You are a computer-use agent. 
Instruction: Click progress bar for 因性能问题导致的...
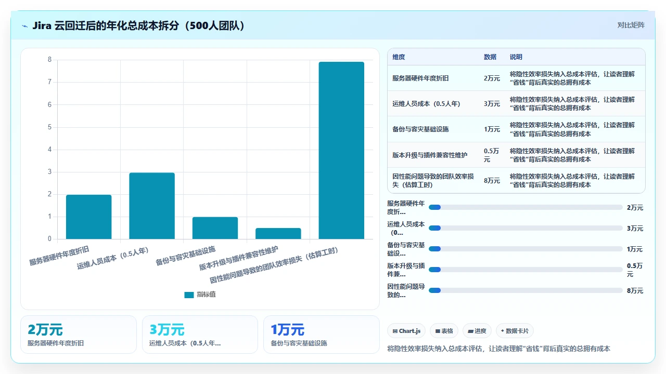(526, 290)
